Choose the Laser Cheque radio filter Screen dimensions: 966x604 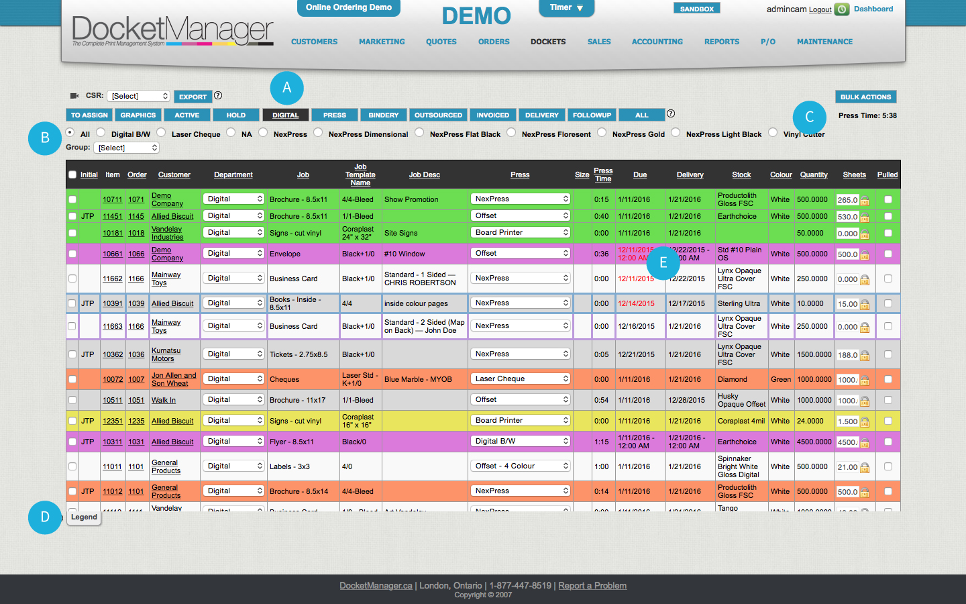(161, 133)
